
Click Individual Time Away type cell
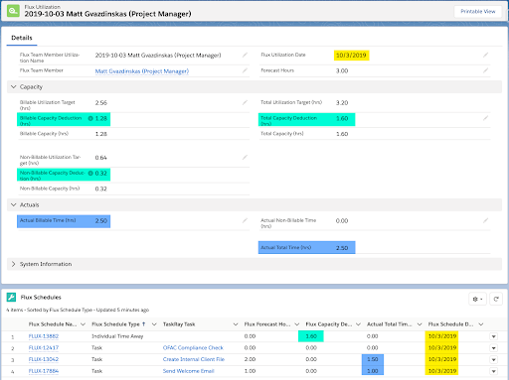pyautogui.click(x=117, y=336)
